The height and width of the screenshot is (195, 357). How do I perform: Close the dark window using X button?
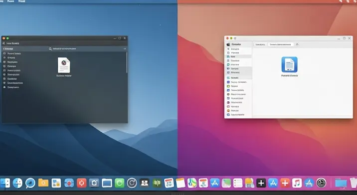point(125,38)
